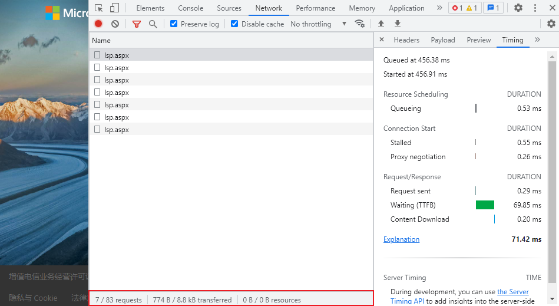559x306 pixels.
Task: Click the export HAR download arrow
Action: pyautogui.click(x=398, y=24)
